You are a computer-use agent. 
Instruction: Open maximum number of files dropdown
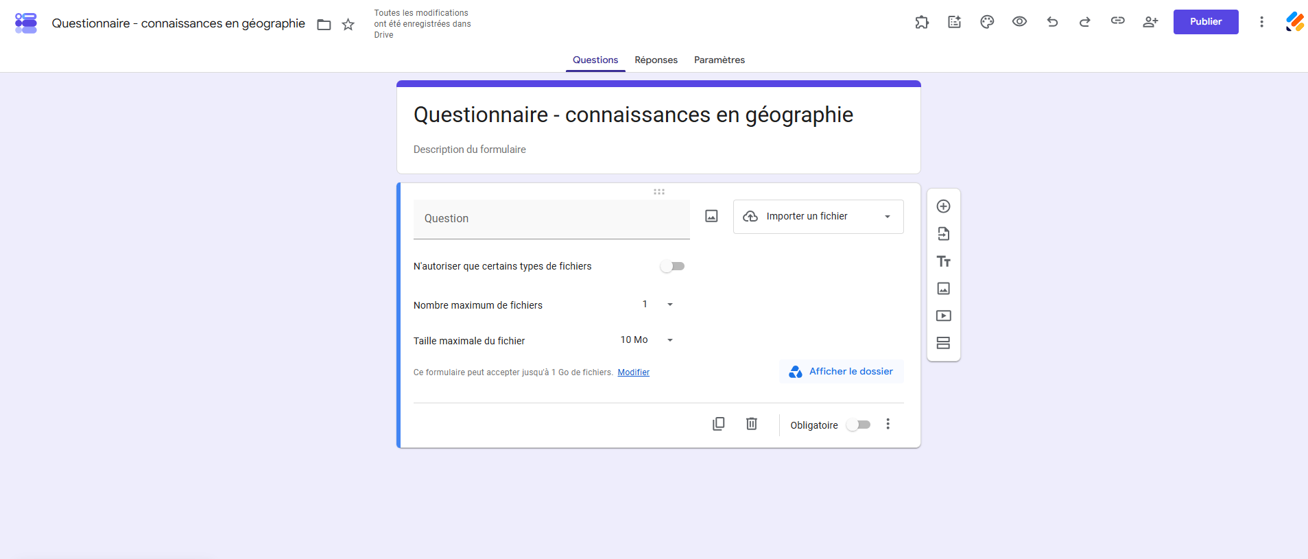pyautogui.click(x=657, y=305)
